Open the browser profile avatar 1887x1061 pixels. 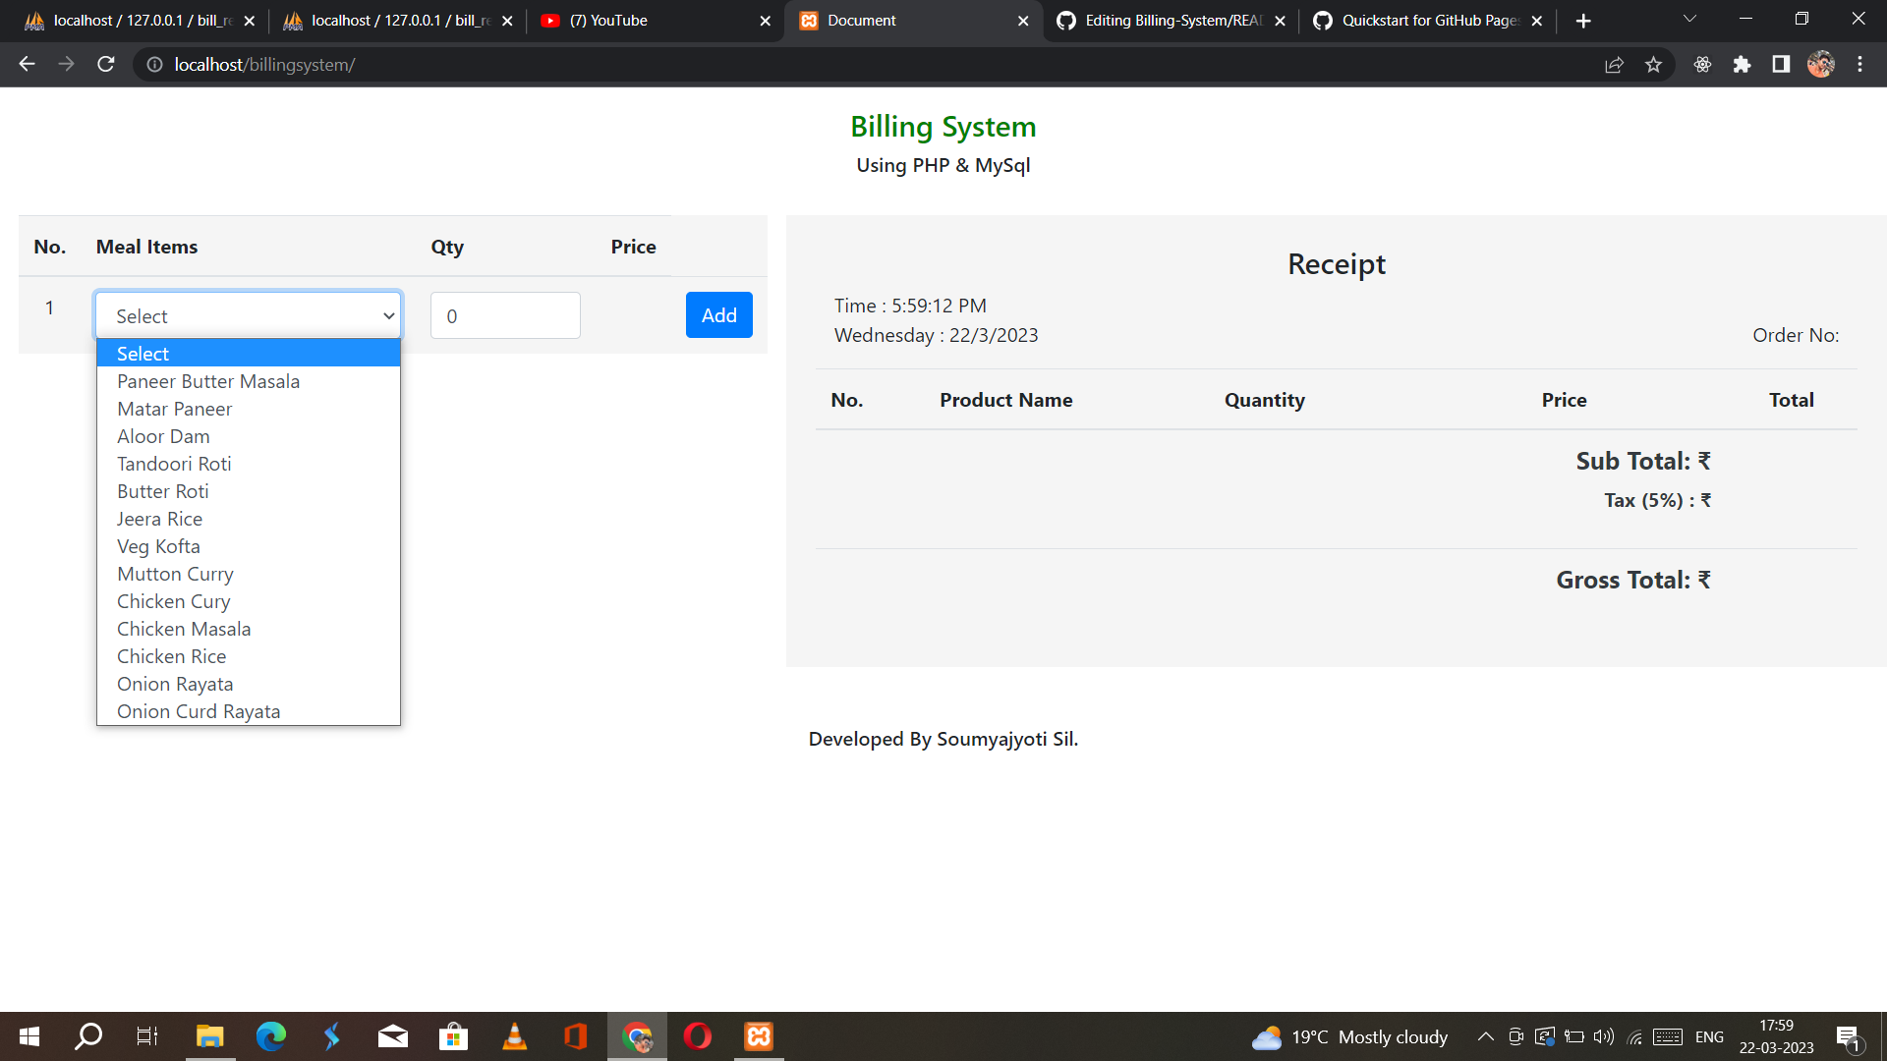1821,64
